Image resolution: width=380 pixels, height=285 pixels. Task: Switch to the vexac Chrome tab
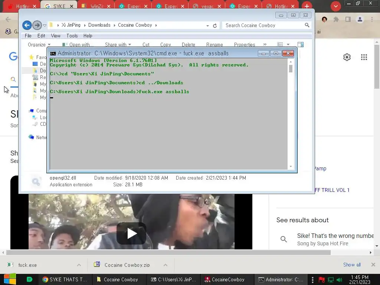click(208, 6)
